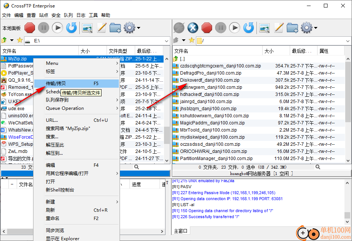Click the local panel Play button
This screenshot has width=352, height=241.
click(x=58, y=28)
